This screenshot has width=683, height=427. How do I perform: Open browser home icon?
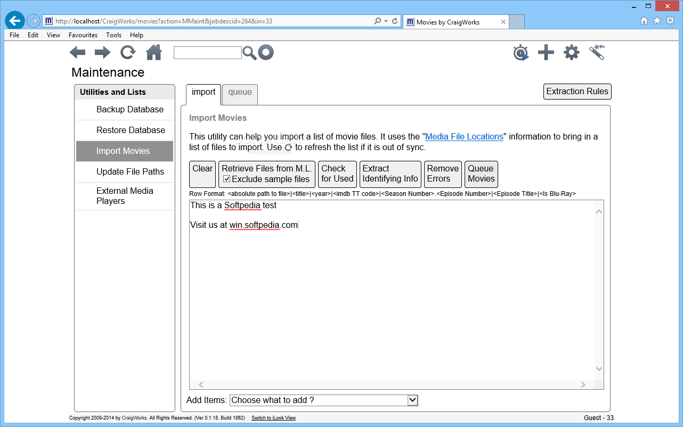coord(644,21)
